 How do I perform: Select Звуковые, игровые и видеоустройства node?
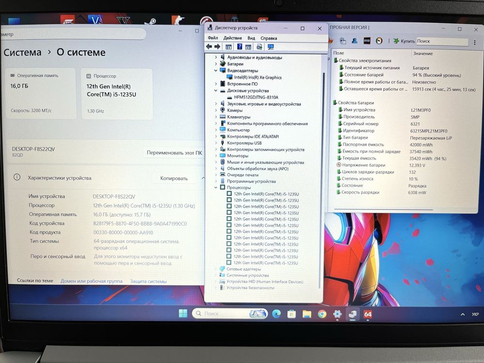point(264,104)
